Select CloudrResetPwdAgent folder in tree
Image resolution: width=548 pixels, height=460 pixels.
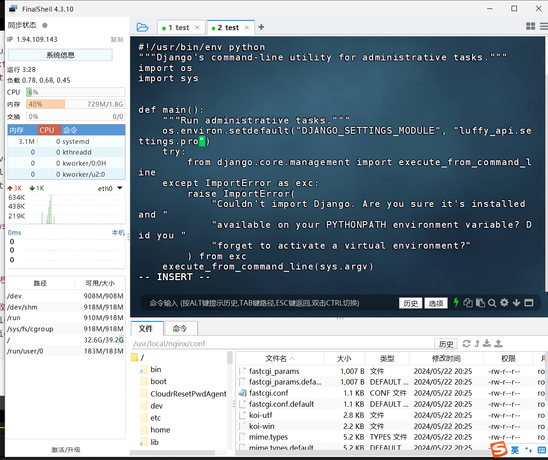tap(188, 394)
